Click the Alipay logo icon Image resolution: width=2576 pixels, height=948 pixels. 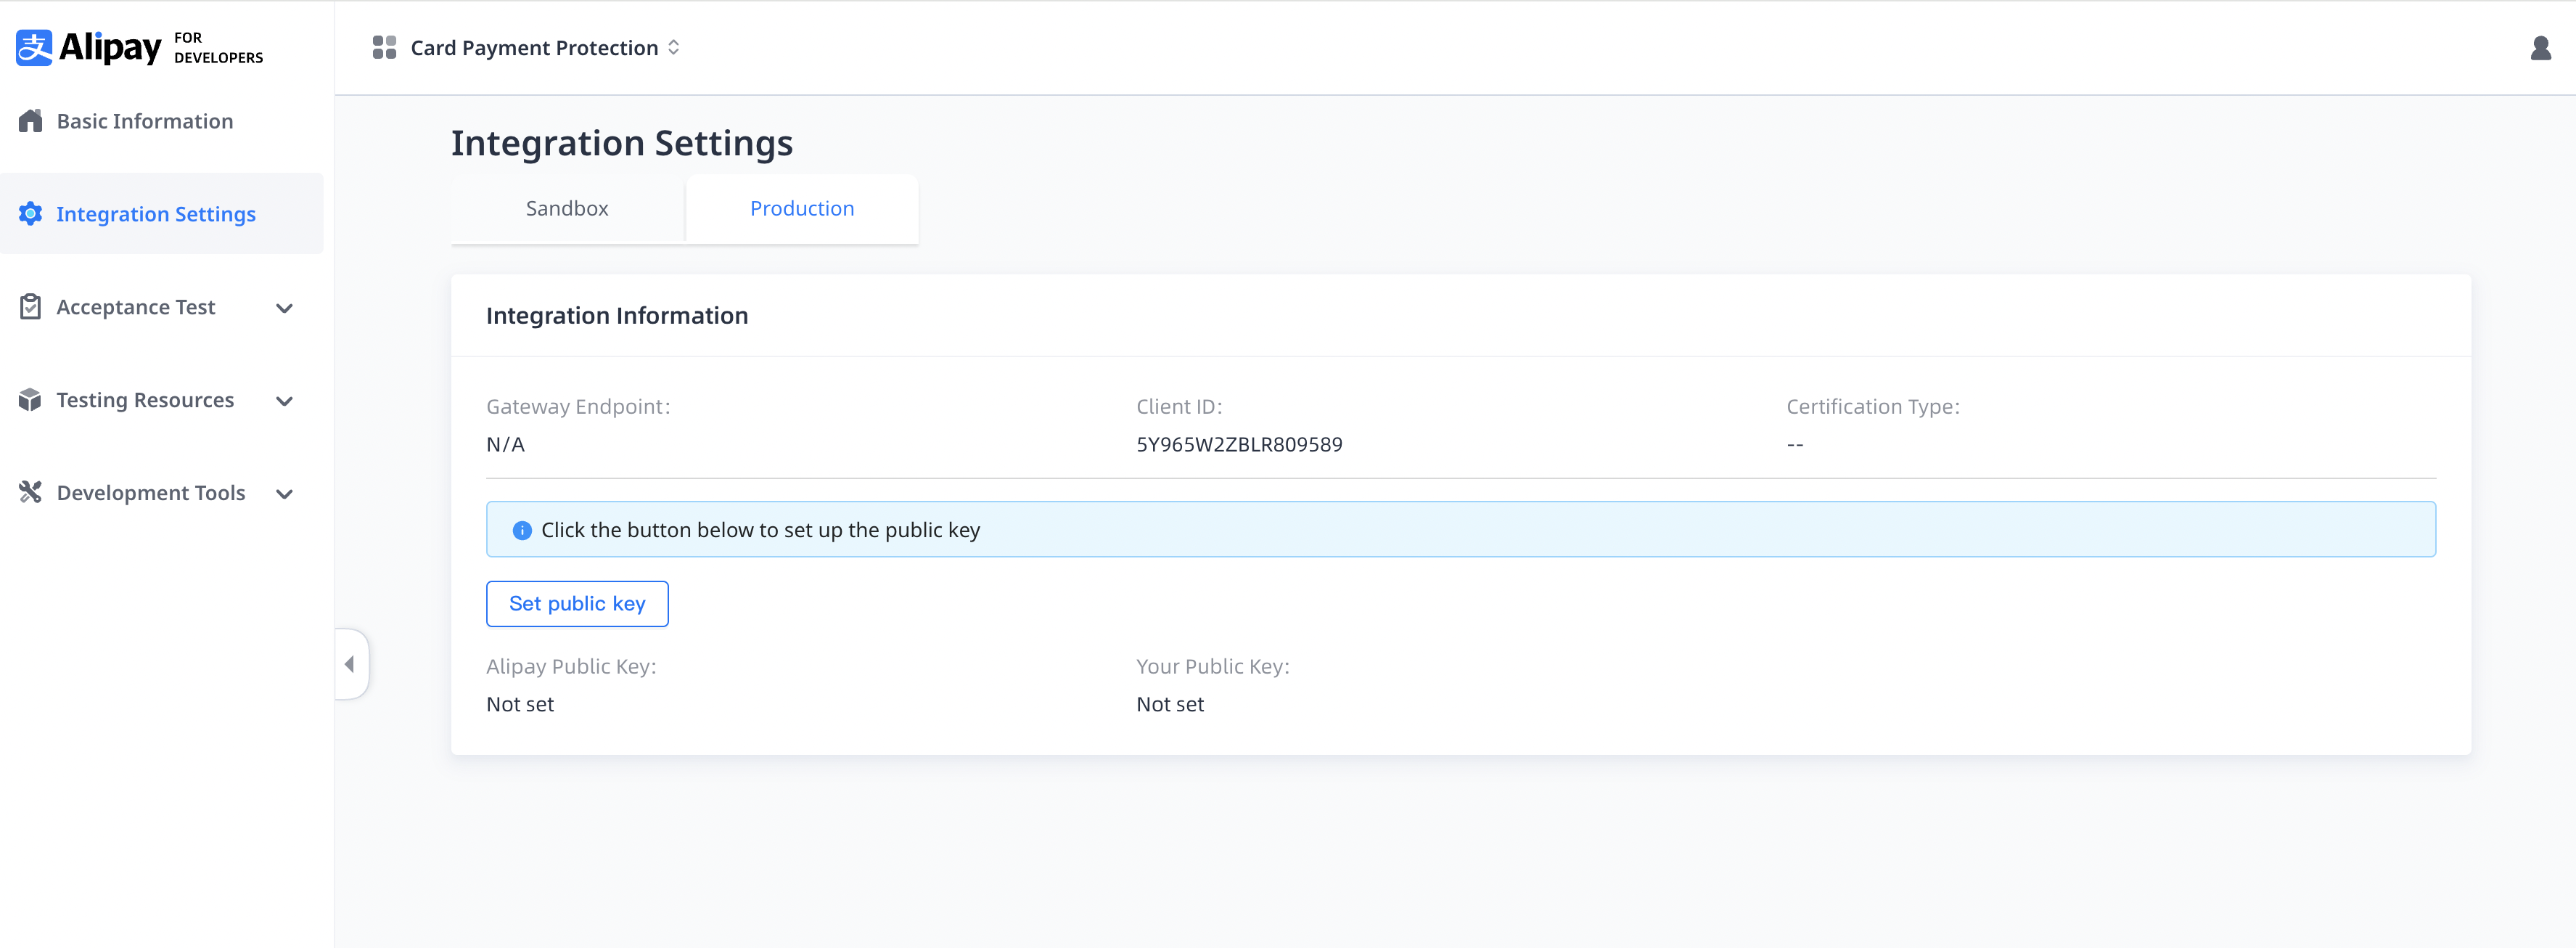pyautogui.click(x=34, y=48)
